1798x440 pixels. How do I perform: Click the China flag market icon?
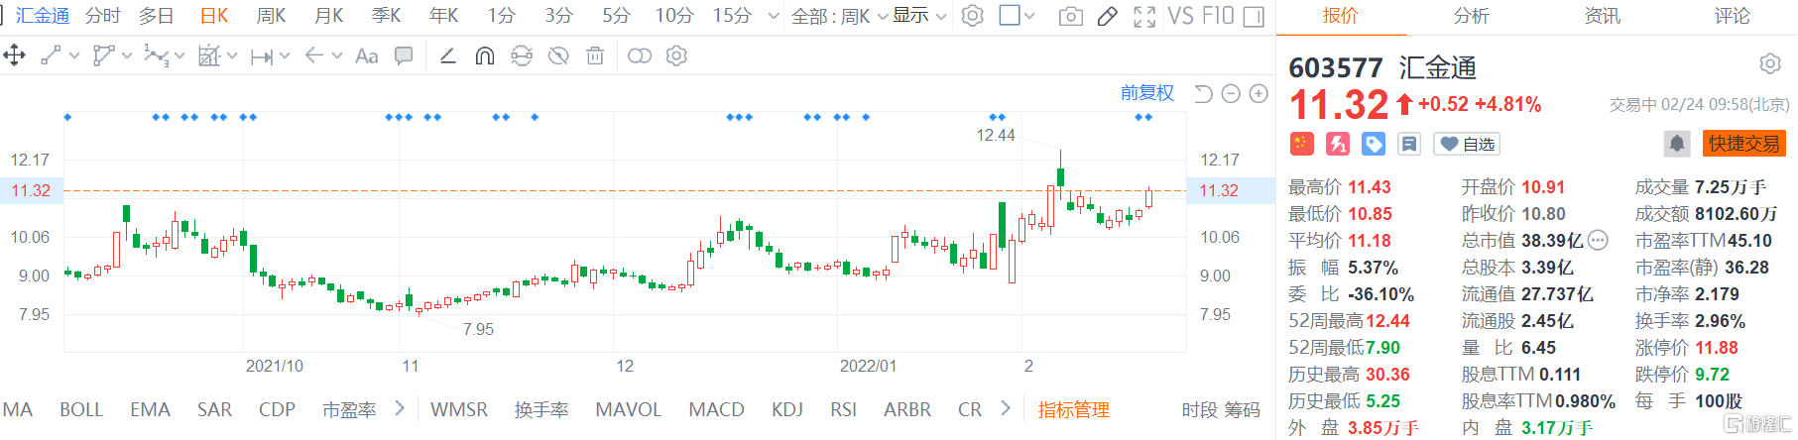[1301, 144]
